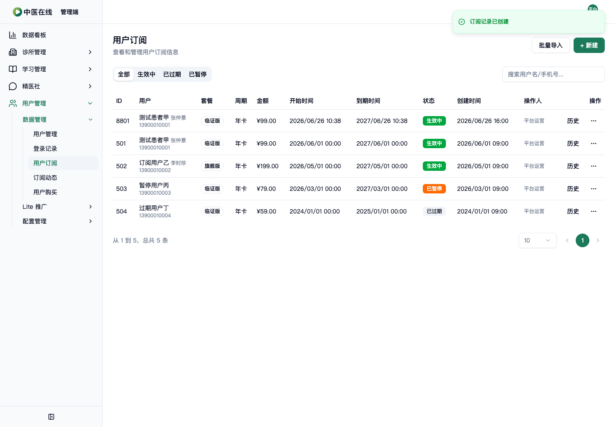This screenshot has width=615, height=427.
Task: Switch to the 已过期 filter tab
Action: [x=172, y=74]
